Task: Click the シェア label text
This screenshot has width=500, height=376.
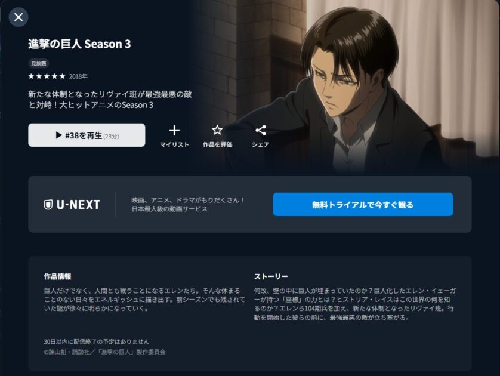Action: 261,144
